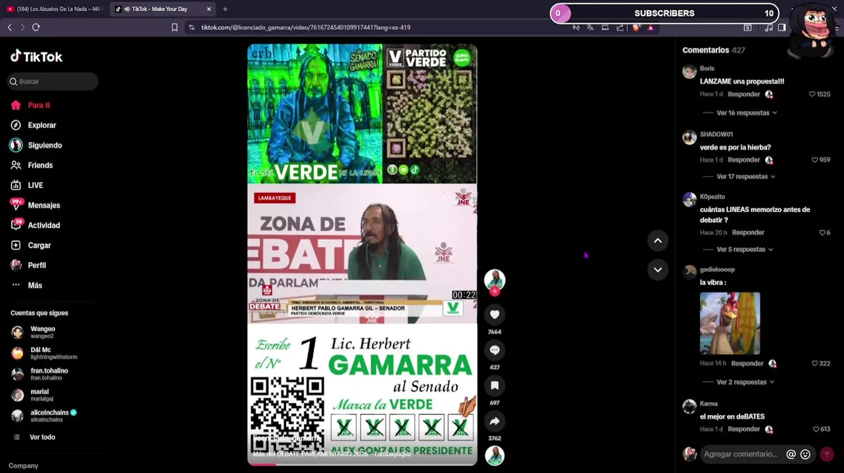Translate page with the address bar icon

tap(590, 28)
